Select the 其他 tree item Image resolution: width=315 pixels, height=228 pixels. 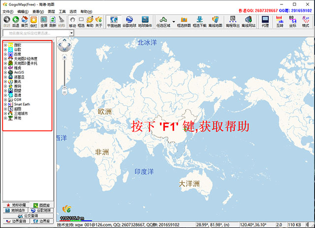tap(18, 118)
